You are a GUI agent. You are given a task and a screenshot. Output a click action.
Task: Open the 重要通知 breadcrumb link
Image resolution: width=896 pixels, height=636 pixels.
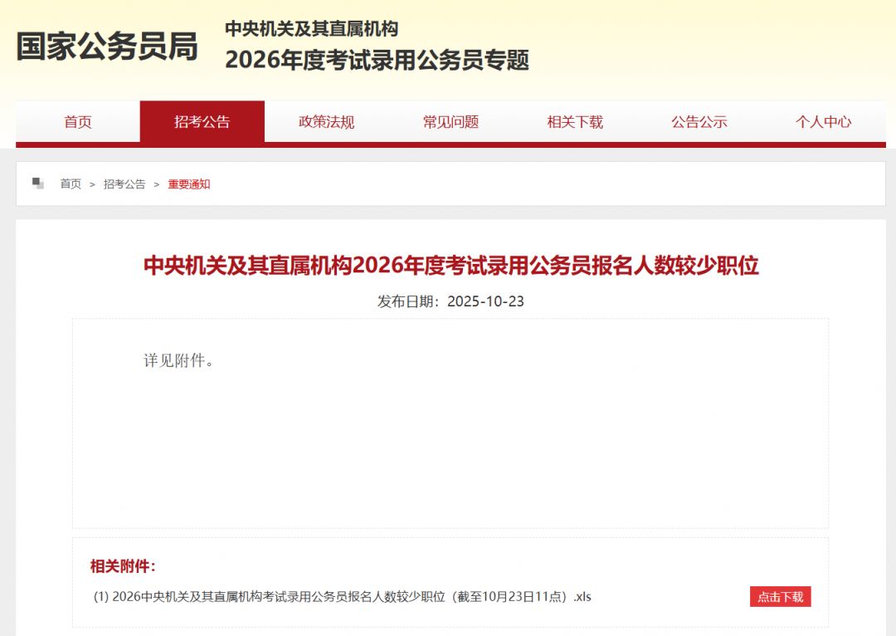pyautogui.click(x=187, y=183)
